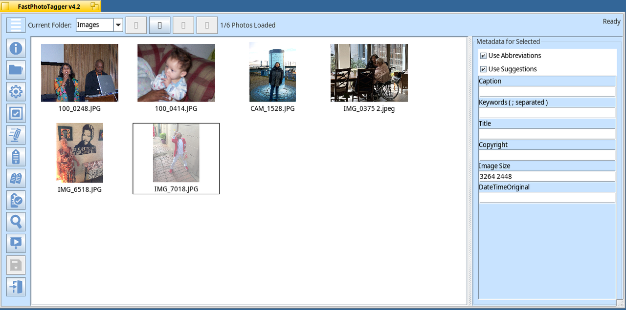Click the Copyright label
Screen dimensions: 626x310
(493, 145)
